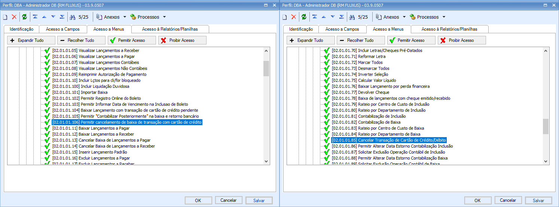Image resolution: width=559 pixels, height=207 pixels.
Task: Toggle checkmark for Incluir Liquidação Duvidosa
Action: pyautogui.click(x=47, y=86)
